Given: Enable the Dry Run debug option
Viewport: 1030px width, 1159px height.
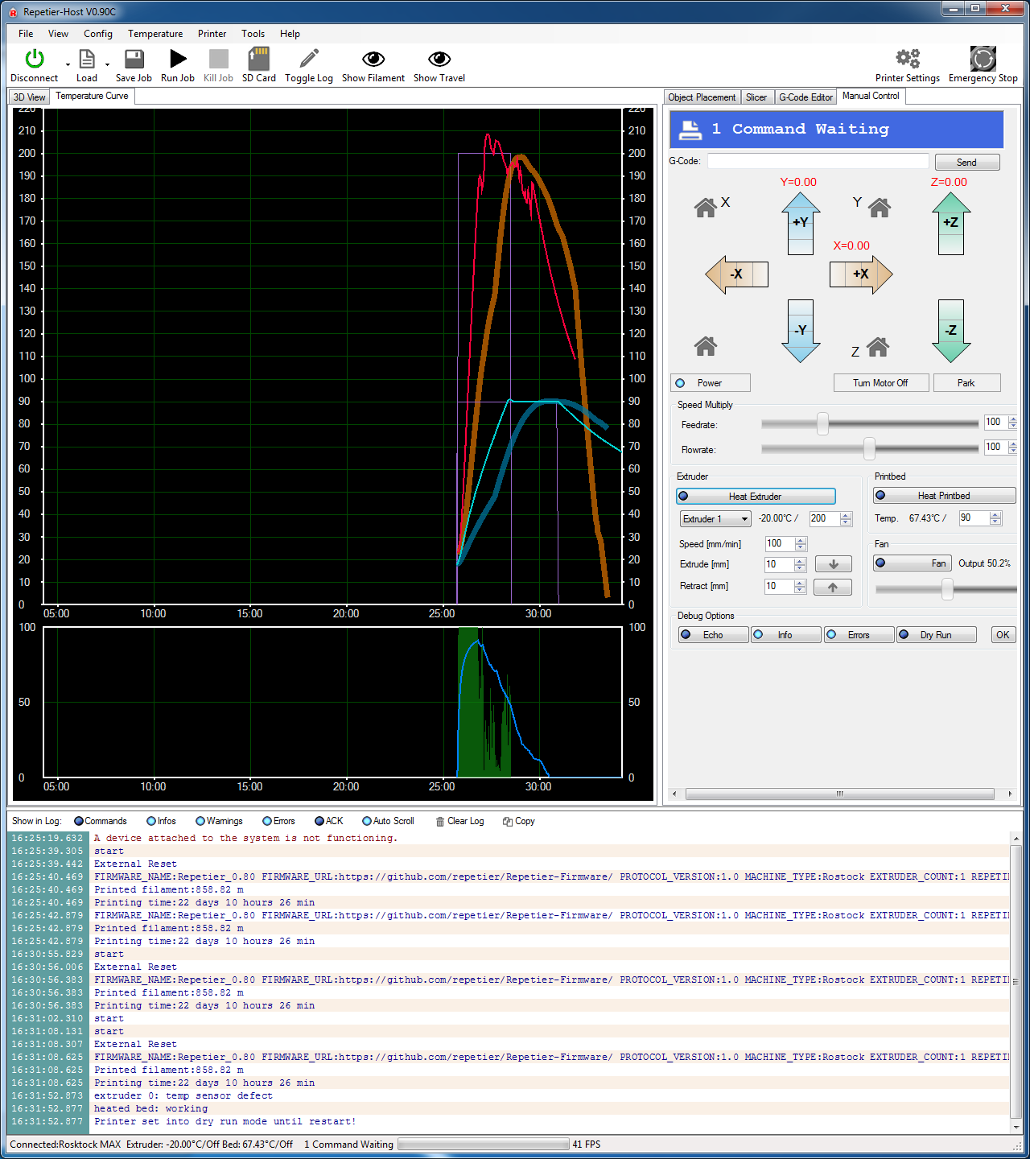Looking at the screenshot, I should point(936,635).
